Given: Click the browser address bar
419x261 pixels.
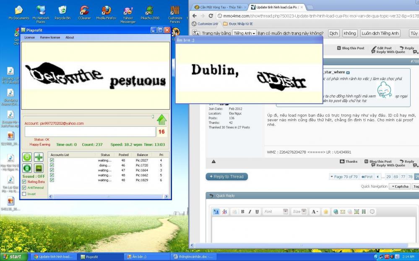Looking at the screenshot, I should (318, 16).
